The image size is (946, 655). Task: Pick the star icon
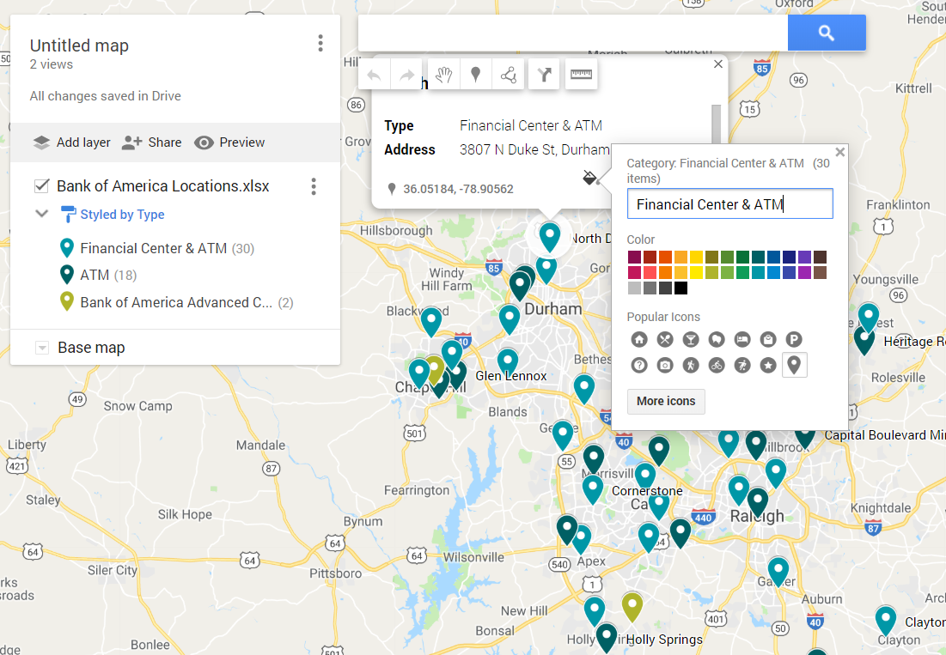(768, 365)
